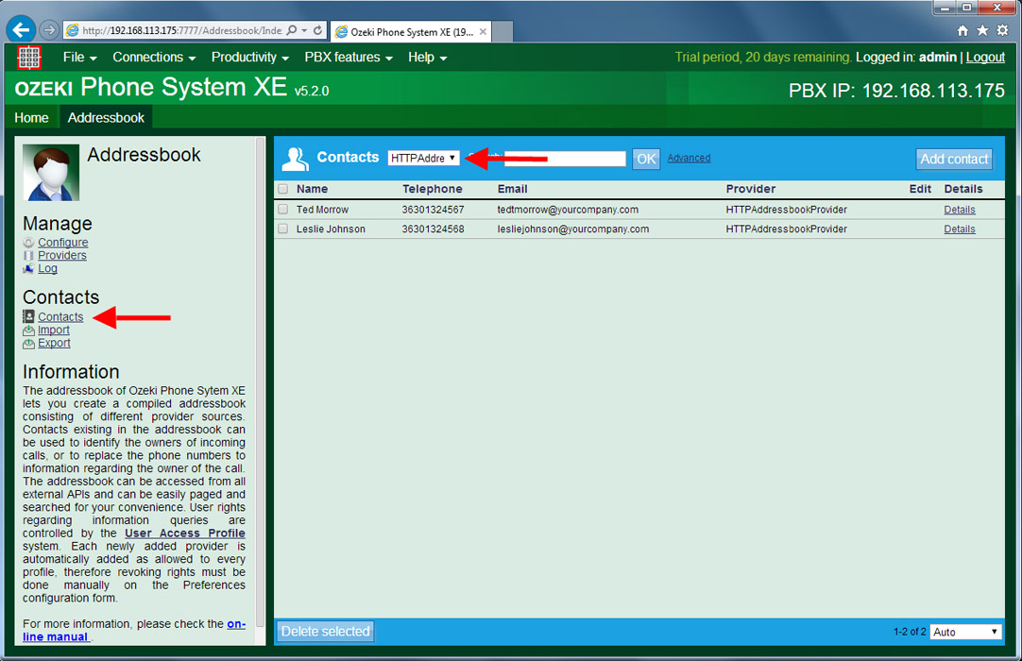Click email lesliejohnson@yourcompany.com

(x=573, y=229)
